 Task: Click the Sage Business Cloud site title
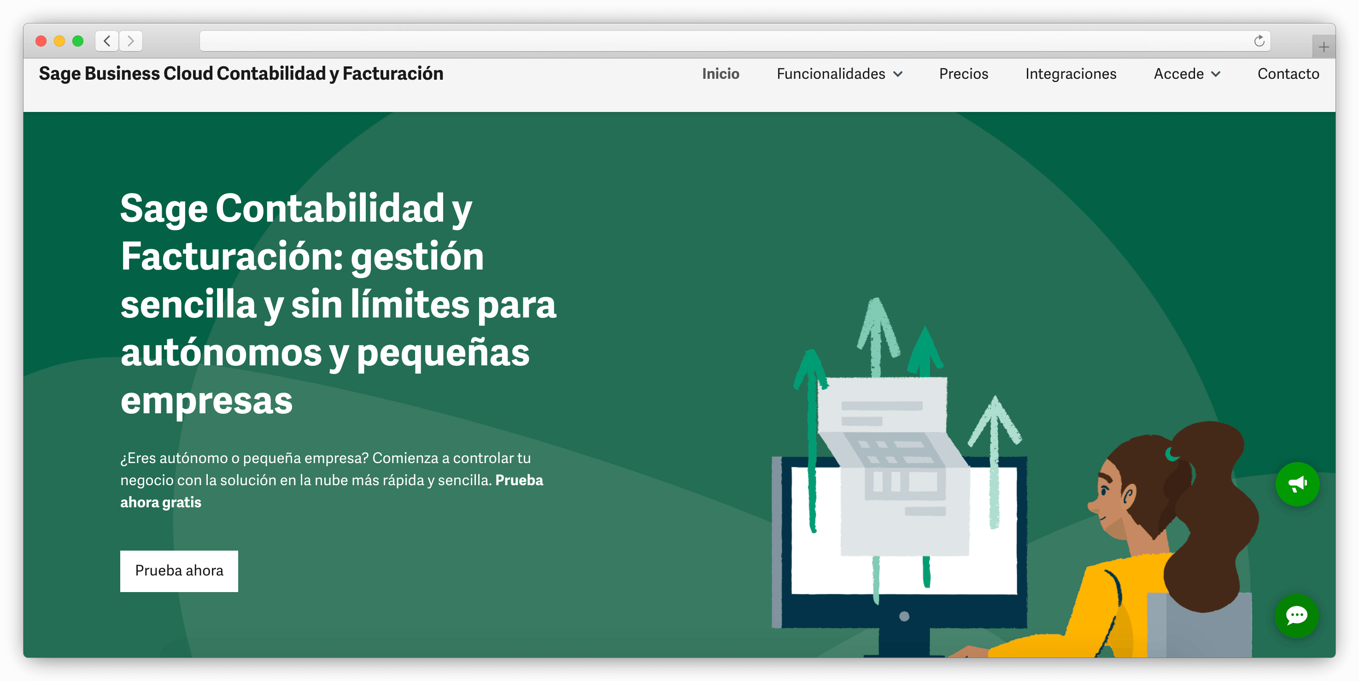tap(241, 73)
